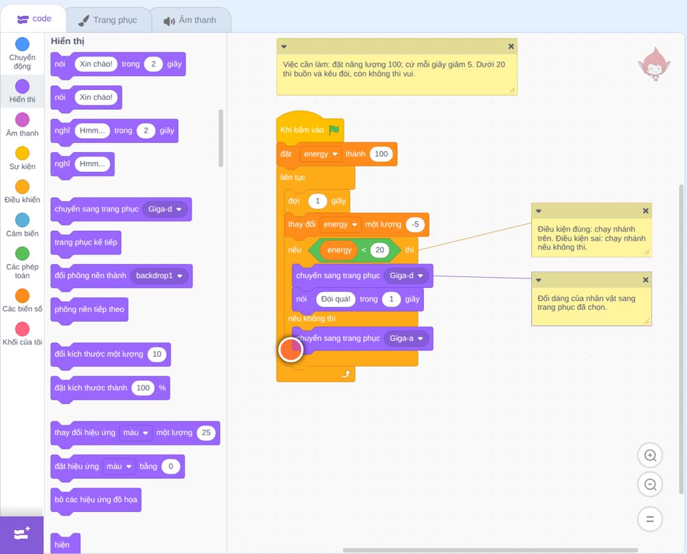
Task: Click the workspace horizontal scrollbar
Action: (490, 550)
